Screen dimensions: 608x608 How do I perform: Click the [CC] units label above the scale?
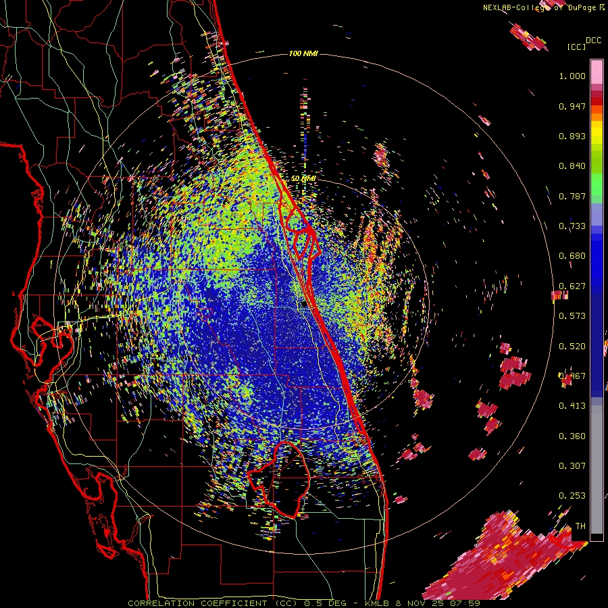(576, 47)
